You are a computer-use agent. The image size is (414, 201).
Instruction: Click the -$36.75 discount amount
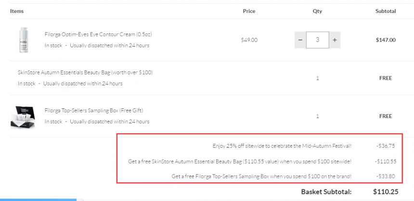386,145
